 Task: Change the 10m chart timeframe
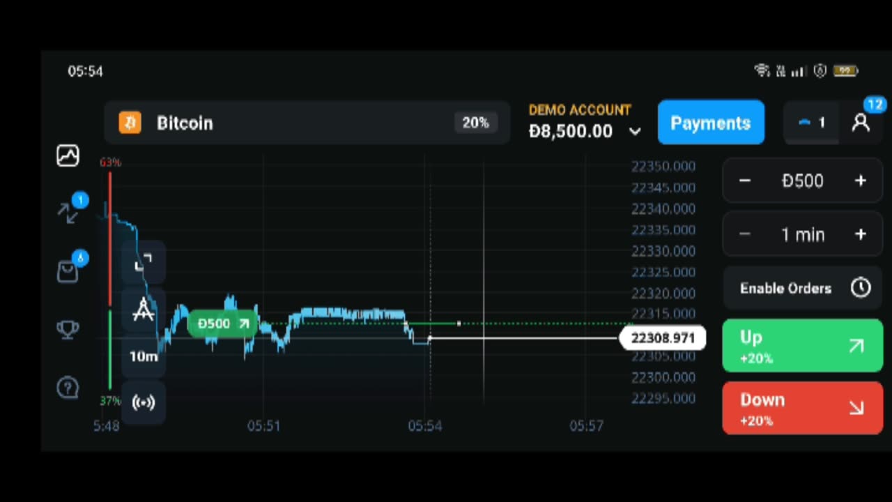(x=144, y=356)
